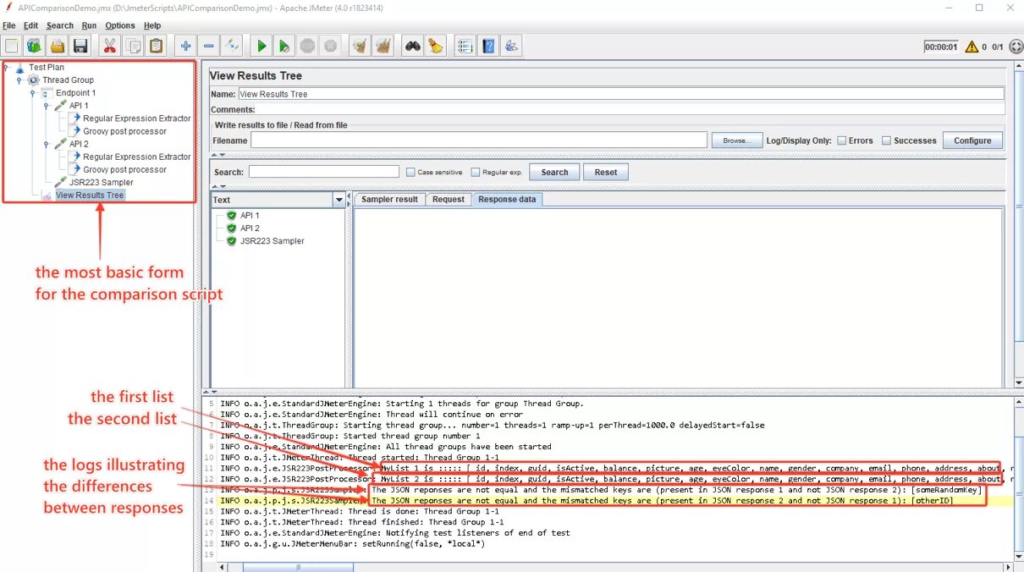The height and width of the screenshot is (572, 1024).
Task: Switch to the Request tab
Action: click(448, 200)
